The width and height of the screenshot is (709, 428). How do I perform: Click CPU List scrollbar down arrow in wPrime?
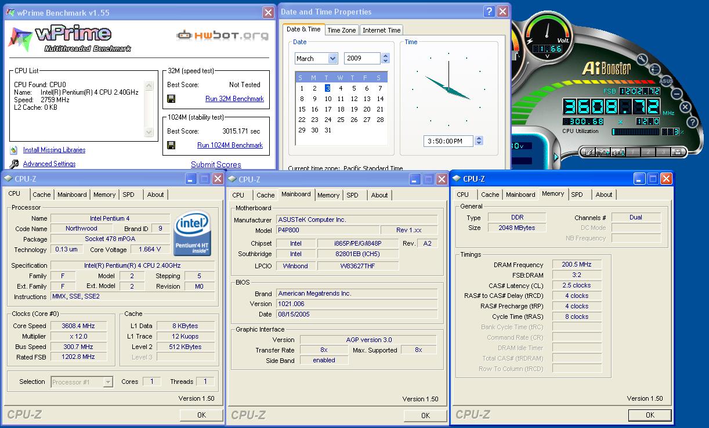(x=149, y=132)
